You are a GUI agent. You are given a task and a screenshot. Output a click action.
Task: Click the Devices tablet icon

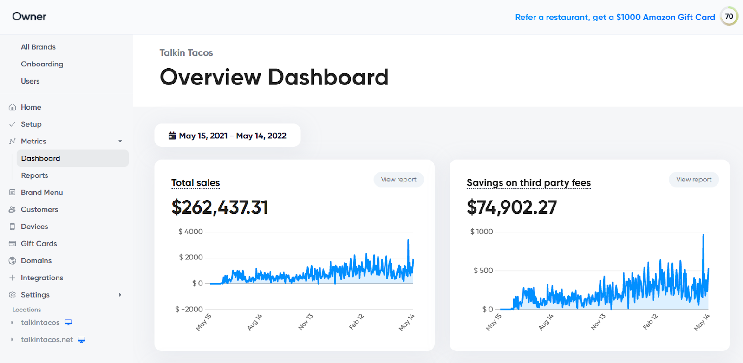[x=13, y=227]
